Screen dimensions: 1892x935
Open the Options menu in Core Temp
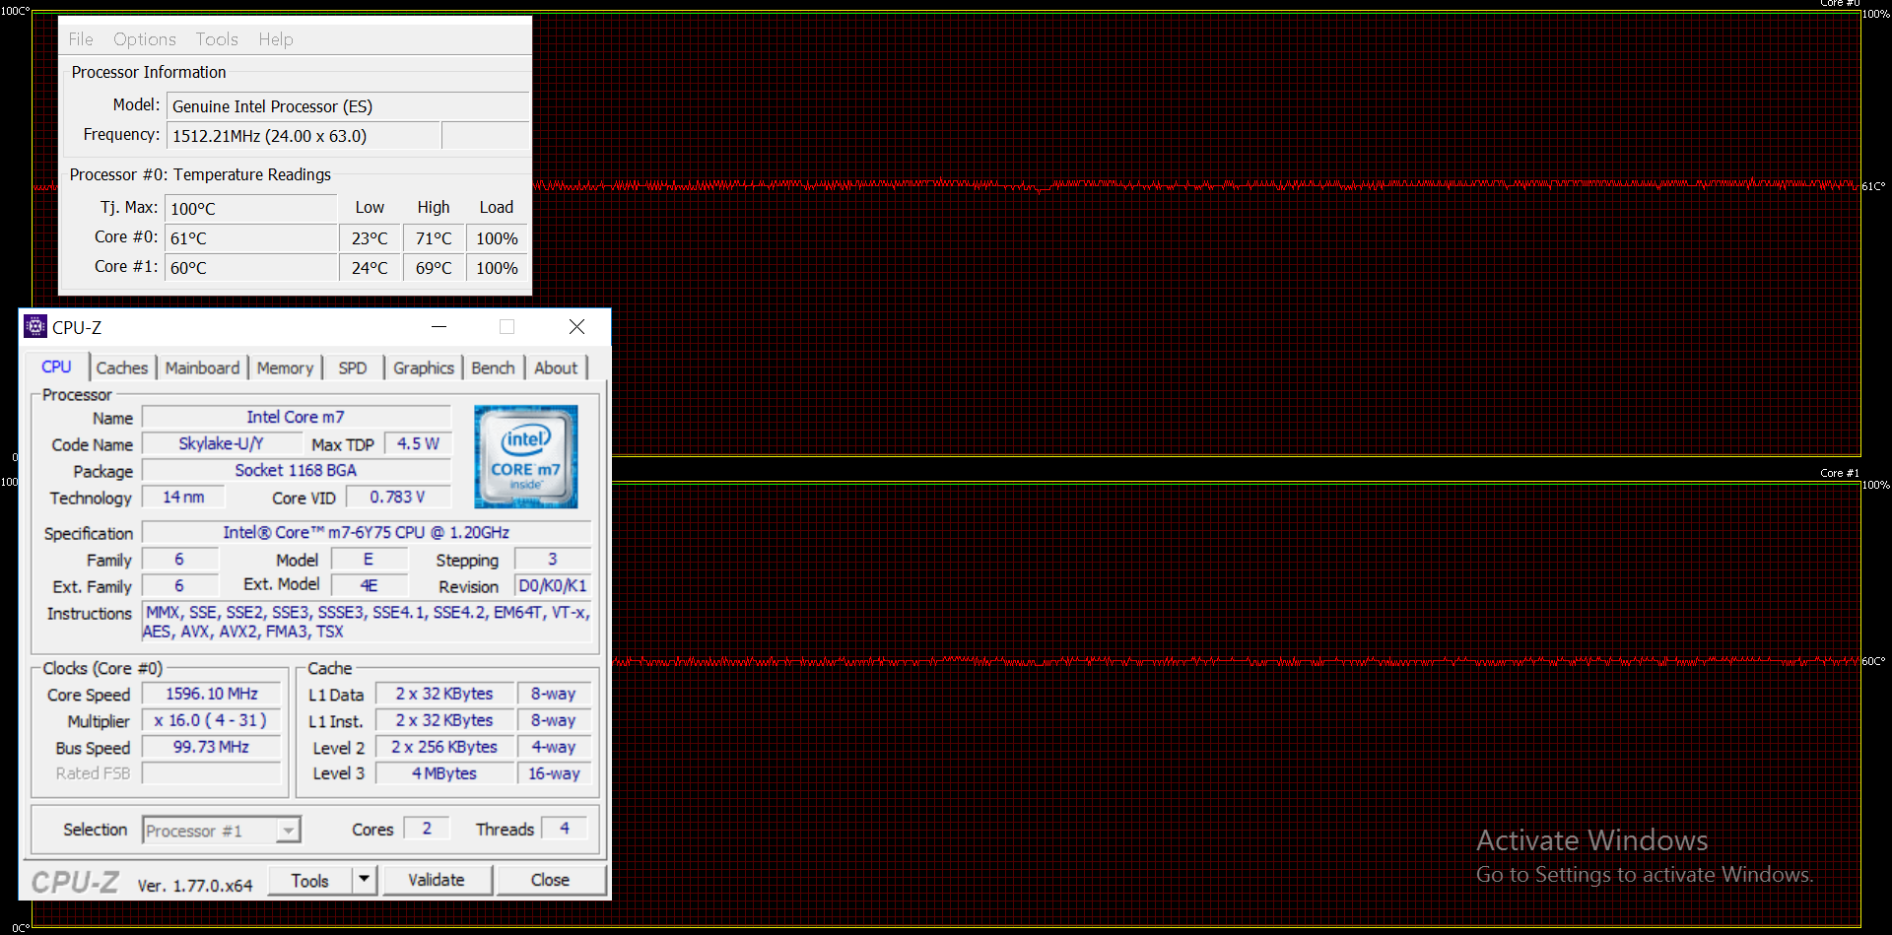(145, 39)
